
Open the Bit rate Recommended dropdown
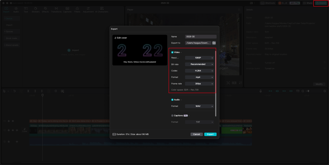point(199,64)
